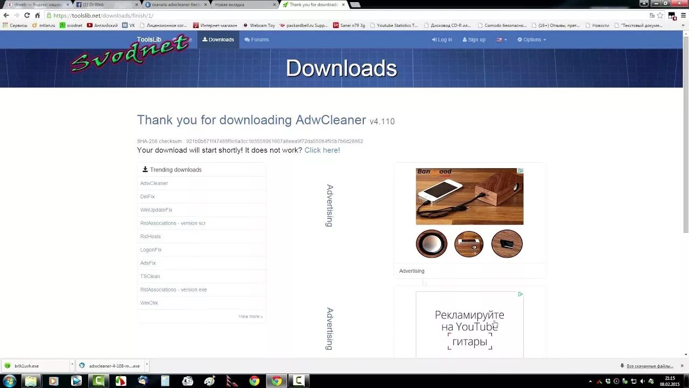
Task: Click the address bar URL field
Action: tap(344, 16)
